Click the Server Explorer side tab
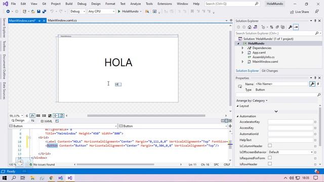The image size is (324, 182). [x=4, y=28]
